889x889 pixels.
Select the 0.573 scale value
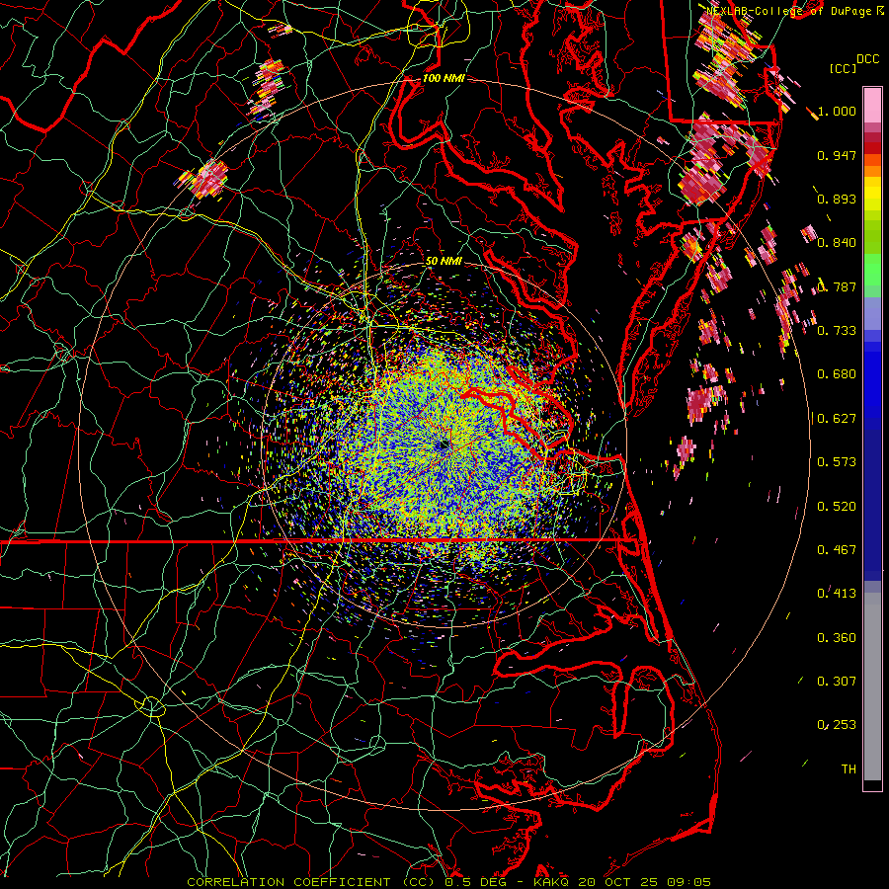point(837,462)
